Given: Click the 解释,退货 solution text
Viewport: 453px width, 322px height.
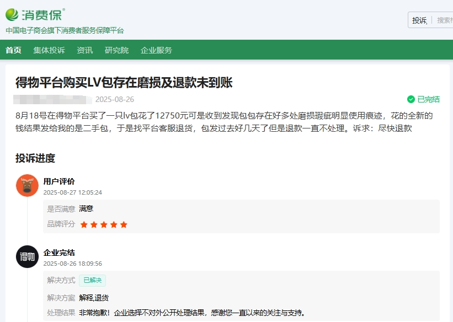Looking at the screenshot, I should click(94, 298).
